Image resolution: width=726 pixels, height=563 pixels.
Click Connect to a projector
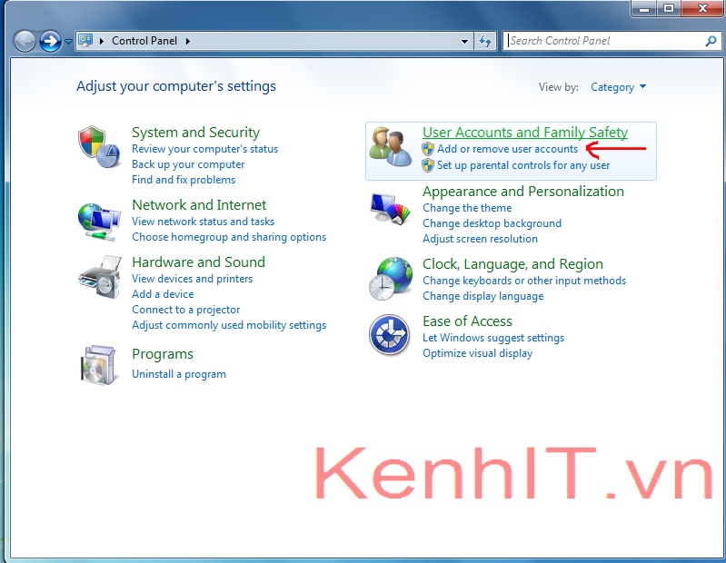(185, 310)
